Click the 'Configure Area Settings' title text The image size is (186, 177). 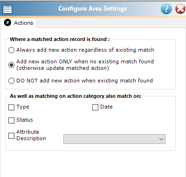[x=92, y=9]
